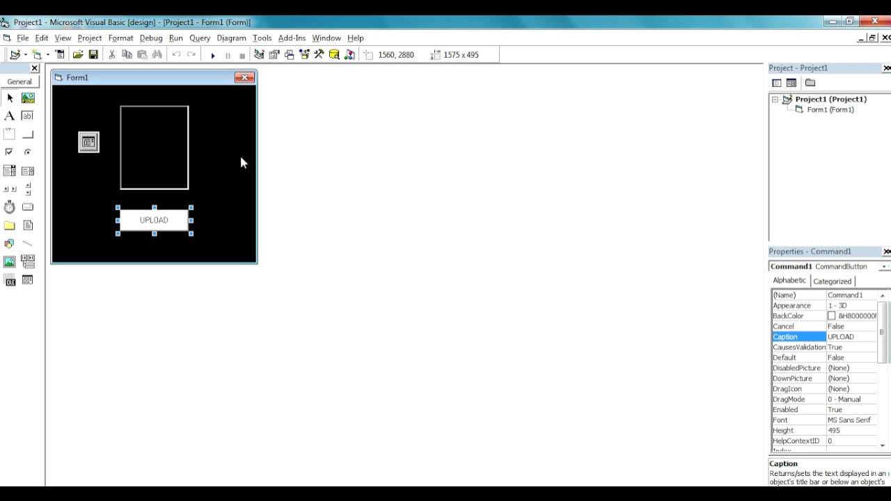Select the vertical scroll bar tool
This screenshot has width=891, height=501.
[28, 189]
